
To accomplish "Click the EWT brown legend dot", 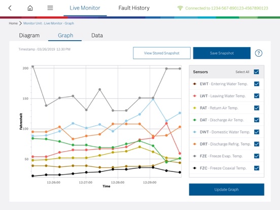I will click(x=195, y=84).
